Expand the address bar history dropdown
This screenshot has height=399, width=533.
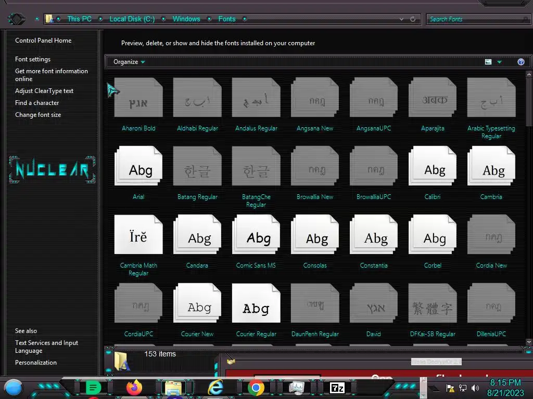[401, 19]
